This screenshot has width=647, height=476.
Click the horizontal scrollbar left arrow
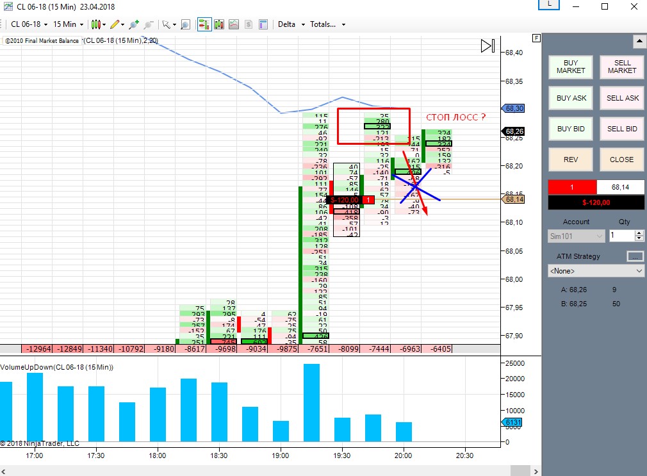[4, 472]
